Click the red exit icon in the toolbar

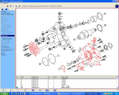[x=8, y=6]
